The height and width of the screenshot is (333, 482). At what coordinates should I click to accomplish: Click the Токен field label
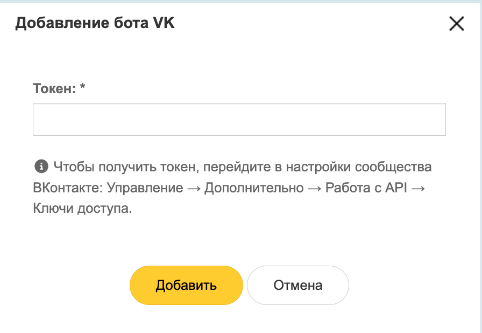[54, 89]
